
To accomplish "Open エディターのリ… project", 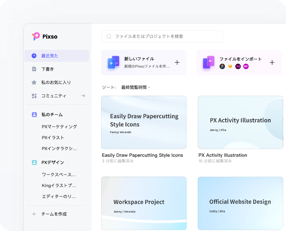I will [x=59, y=197].
